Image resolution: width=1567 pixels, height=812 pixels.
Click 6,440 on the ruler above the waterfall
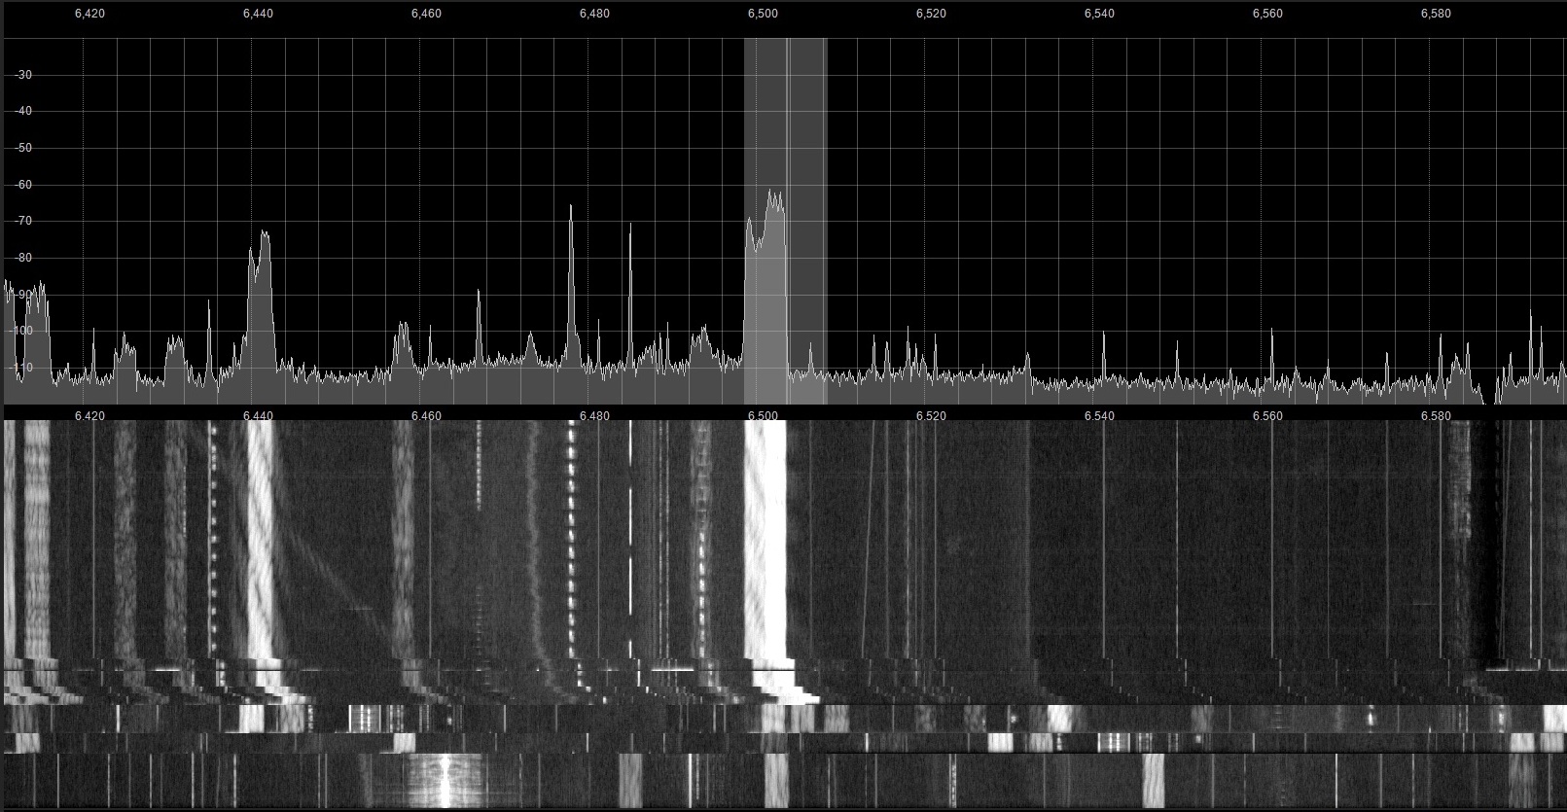click(258, 416)
